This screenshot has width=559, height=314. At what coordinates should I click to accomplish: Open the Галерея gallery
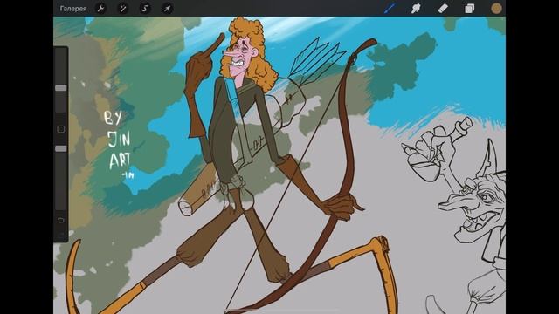(x=73, y=9)
